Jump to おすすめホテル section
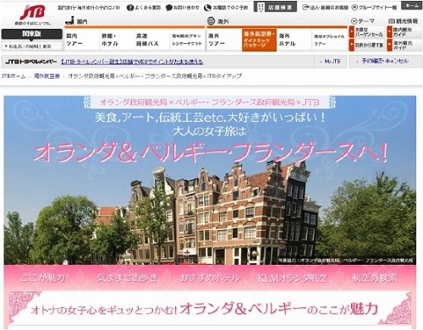This screenshot has width=423, height=330. click(210, 278)
